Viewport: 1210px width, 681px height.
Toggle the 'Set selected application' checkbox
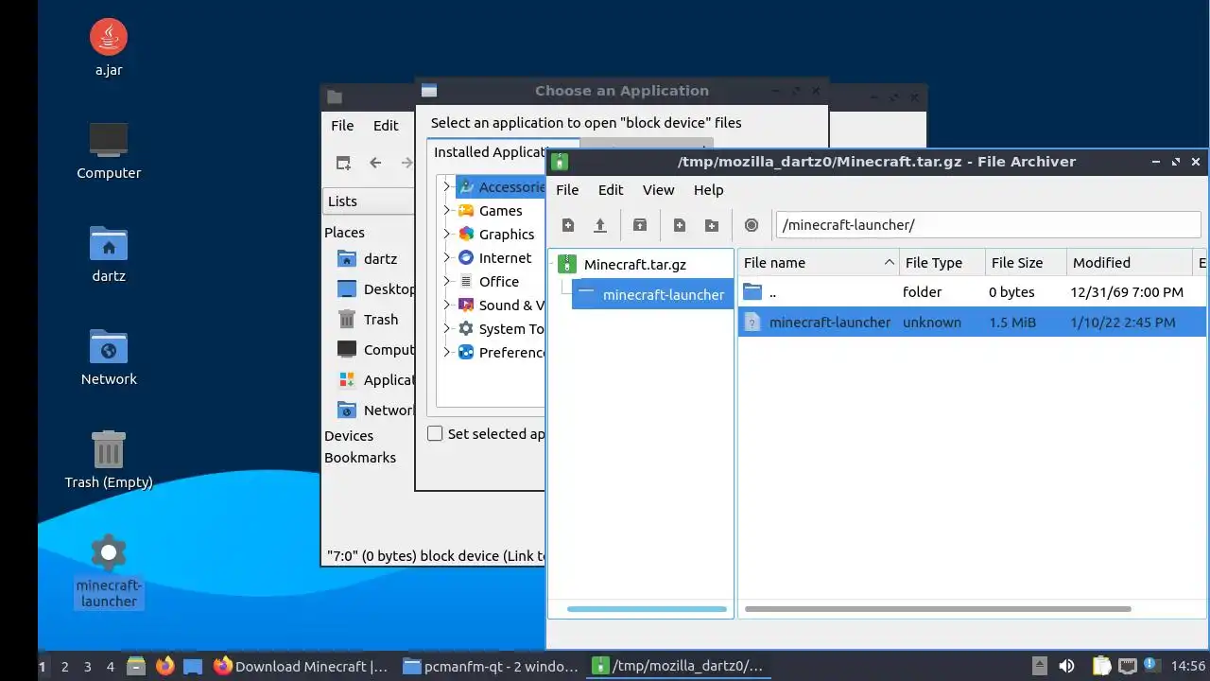pyautogui.click(x=435, y=433)
